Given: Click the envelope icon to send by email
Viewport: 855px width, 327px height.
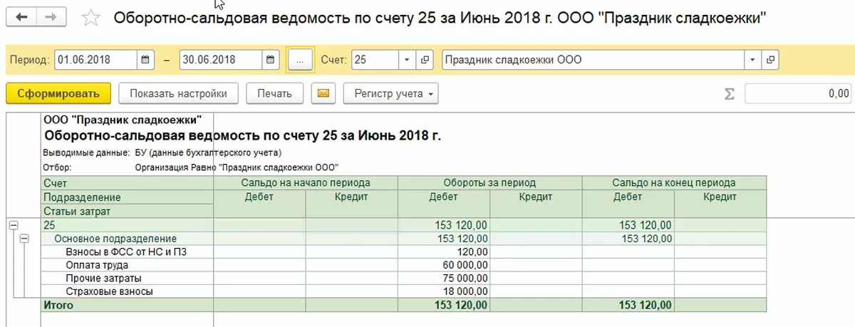Looking at the screenshot, I should [323, 93].
